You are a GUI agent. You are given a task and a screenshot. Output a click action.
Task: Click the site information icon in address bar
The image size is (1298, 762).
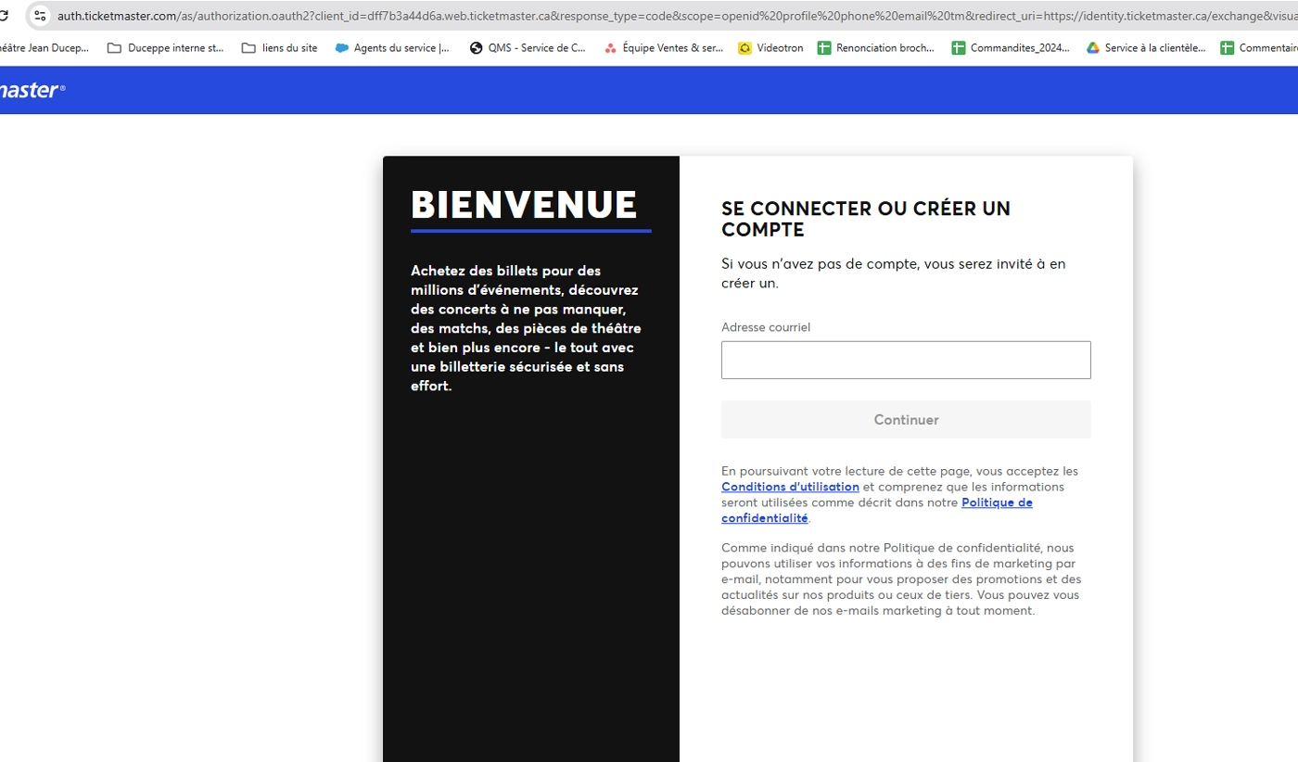click(x=40, y=16)
